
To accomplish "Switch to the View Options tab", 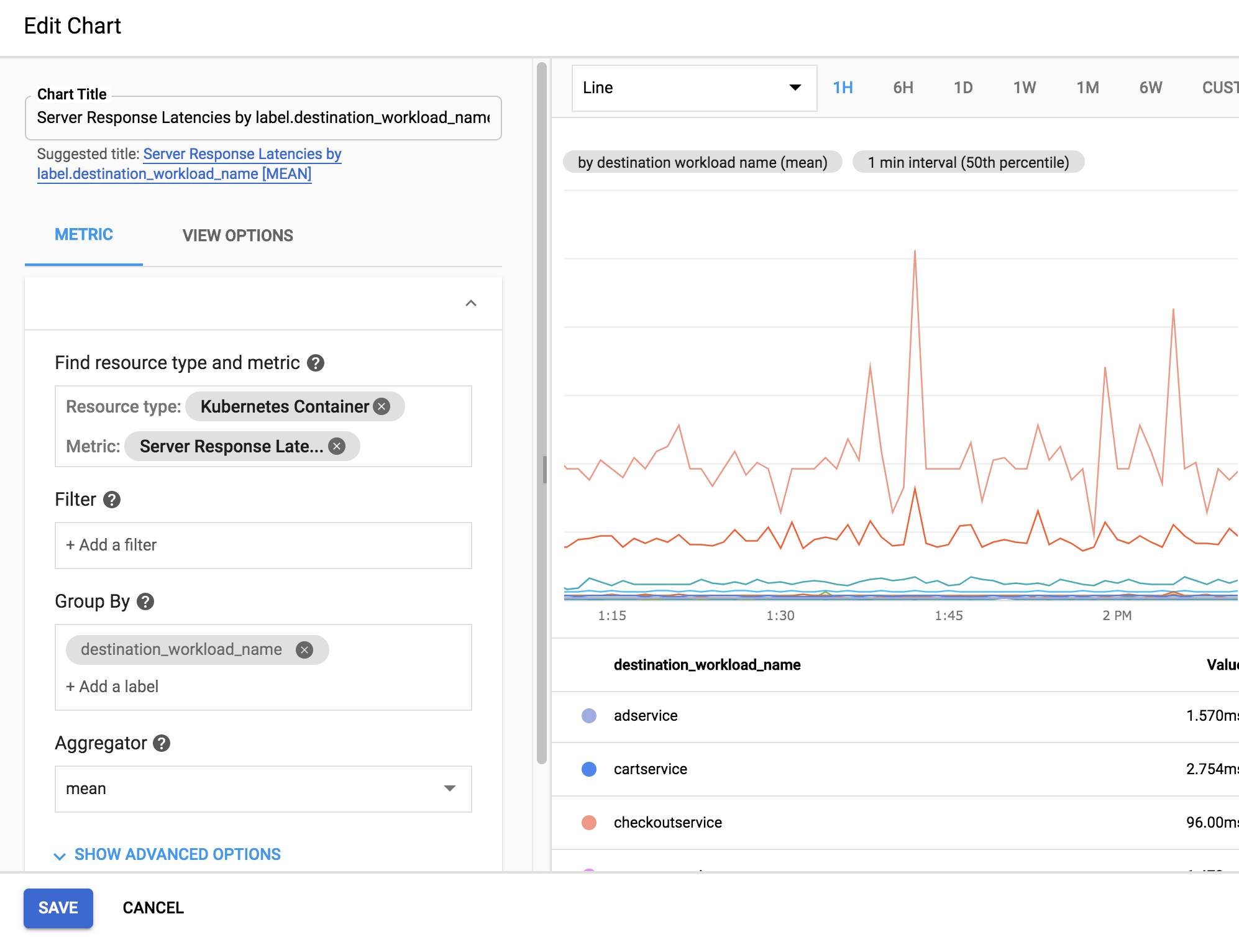I will pyautogui.click(x=238, y=235).
